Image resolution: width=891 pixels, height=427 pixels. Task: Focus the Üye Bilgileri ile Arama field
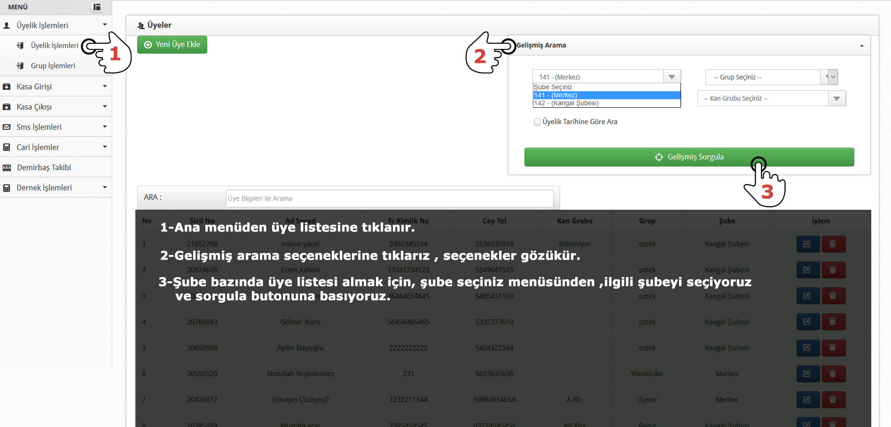pyautogui.click(x=389, y=198)
